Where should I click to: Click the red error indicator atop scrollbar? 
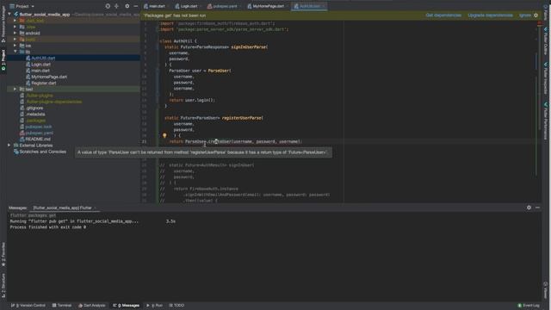(x=540, y=23)
